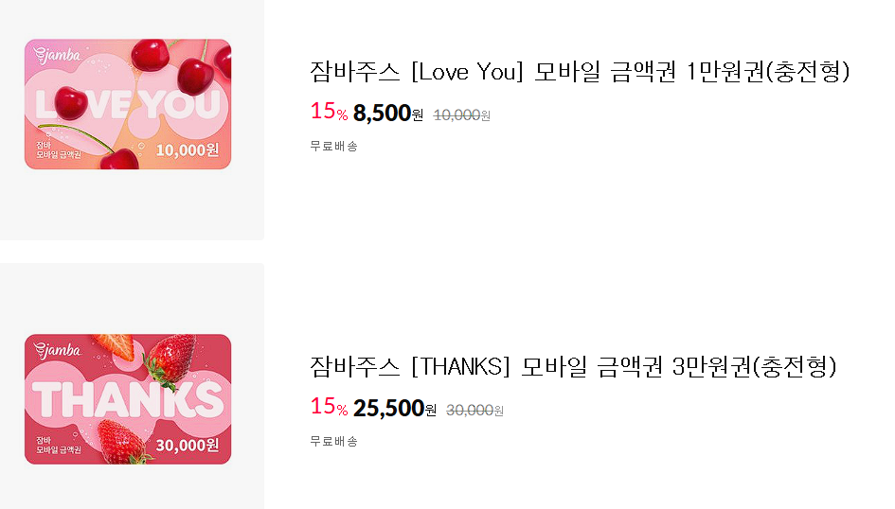The image size is (895, 509).
Task: Click the THANKS lettering on card
Action: click(x=128, y=399)
